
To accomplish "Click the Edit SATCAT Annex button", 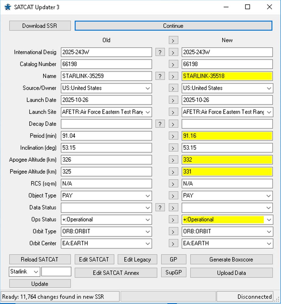I will pyautogui.click(x=116, y=273).
